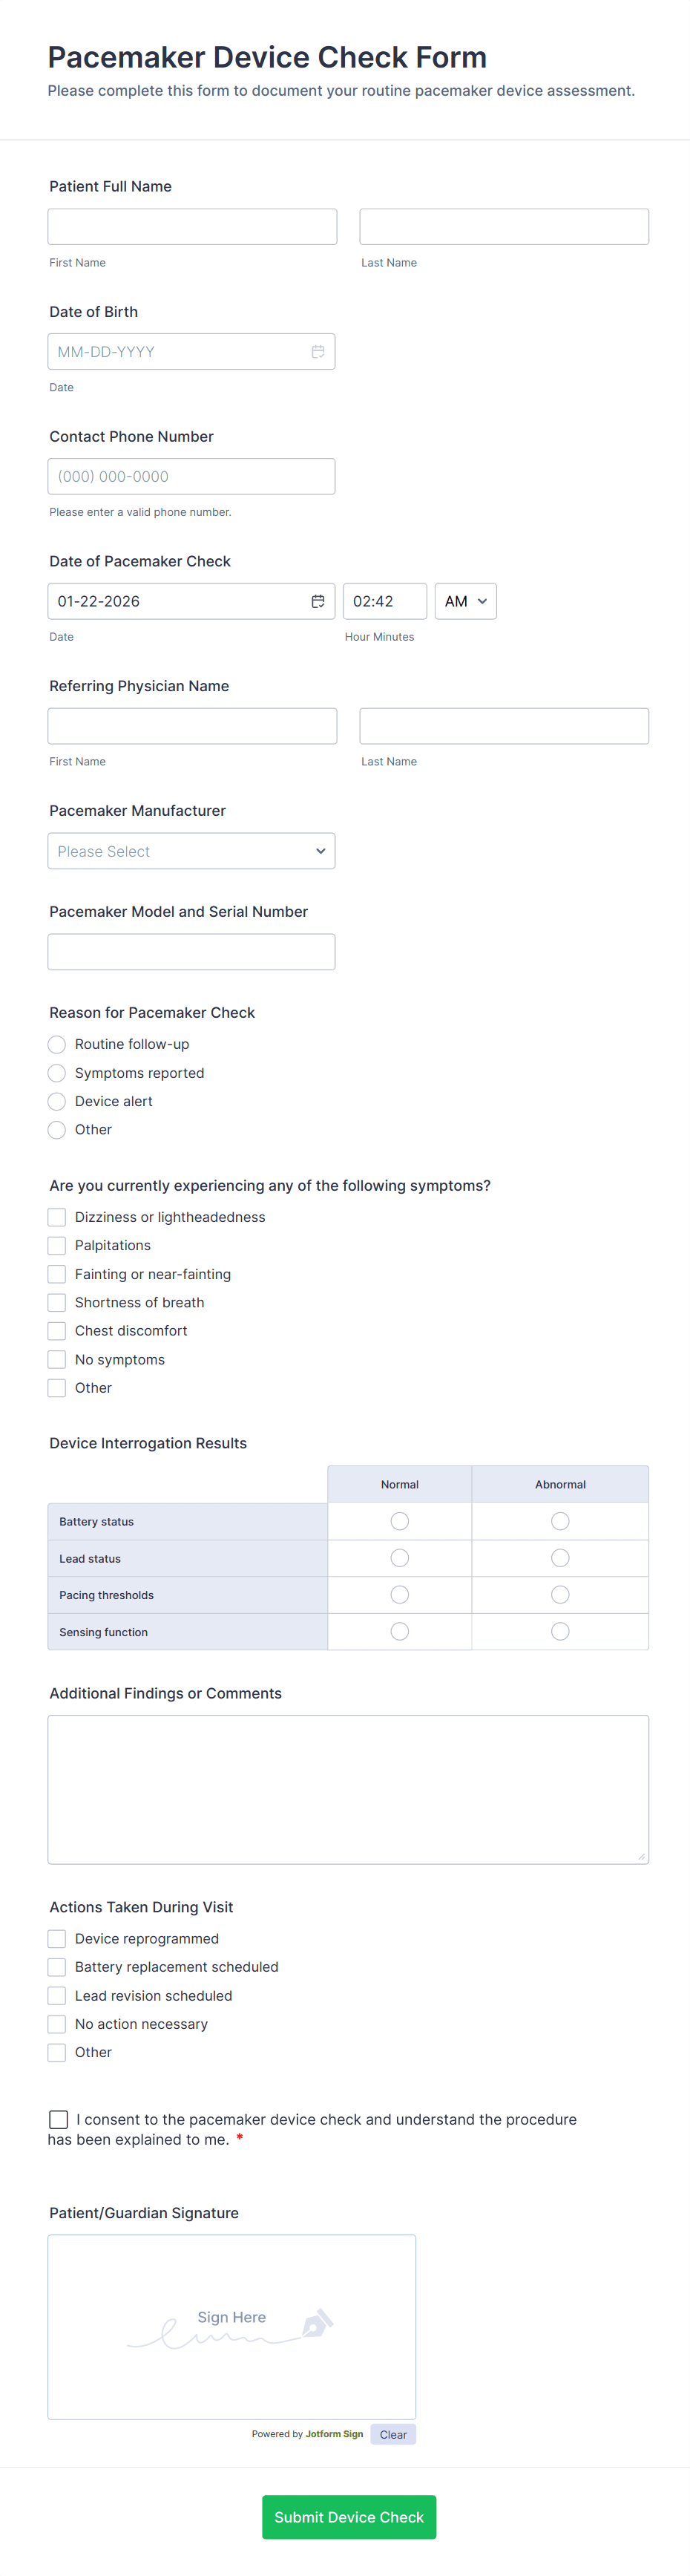The image size is (690, 2576).
Task: Open the Date of Birth calendar picker
Action: click(x=318, y=351)
